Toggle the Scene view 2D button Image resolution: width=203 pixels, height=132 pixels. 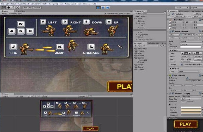click(x=32, y=96)
